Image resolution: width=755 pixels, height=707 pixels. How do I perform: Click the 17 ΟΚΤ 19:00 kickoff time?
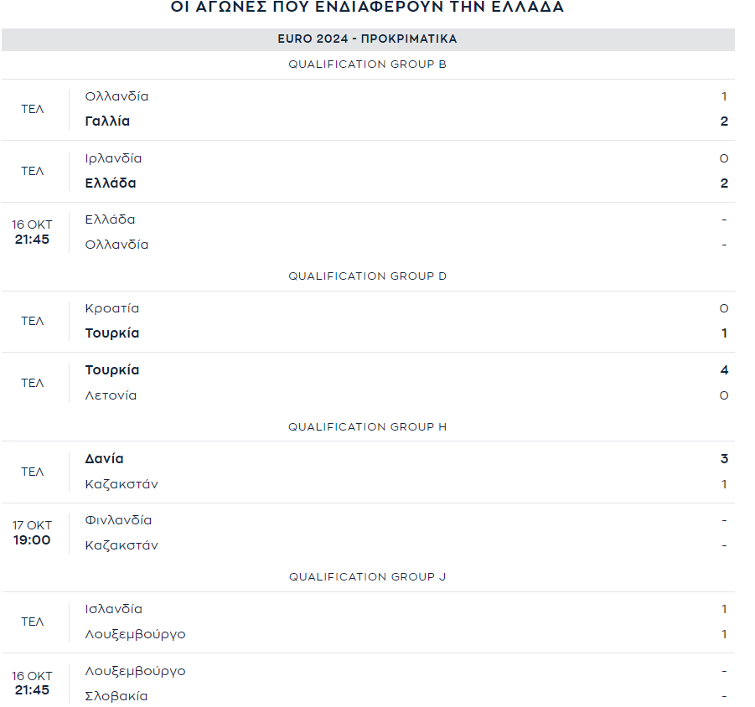click(x=32, y=533)
